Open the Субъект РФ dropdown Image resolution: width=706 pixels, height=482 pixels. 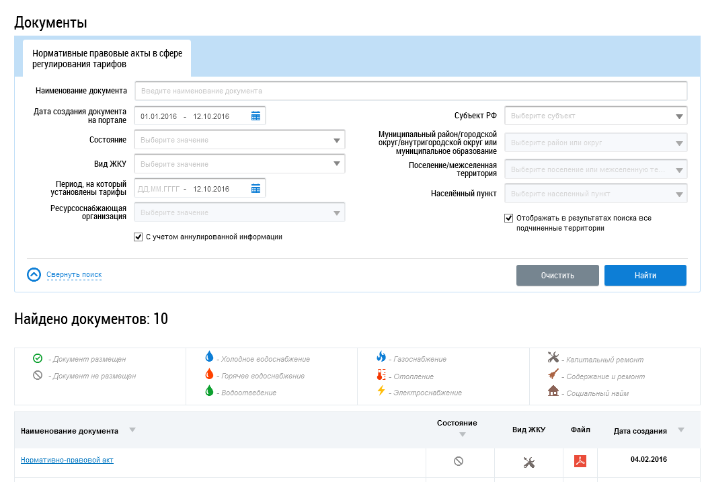[679, 116]
